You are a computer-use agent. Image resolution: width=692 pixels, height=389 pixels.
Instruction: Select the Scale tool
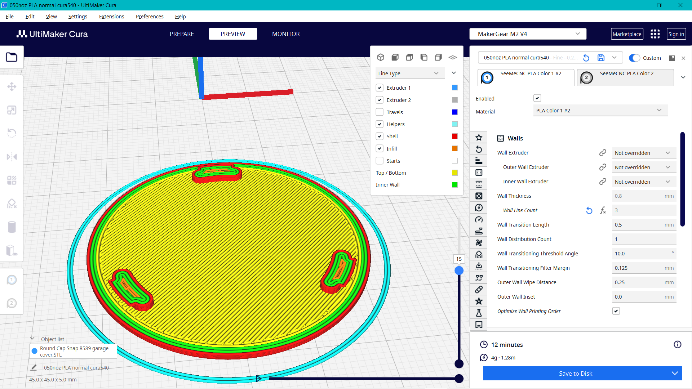(x=12, y=110)
